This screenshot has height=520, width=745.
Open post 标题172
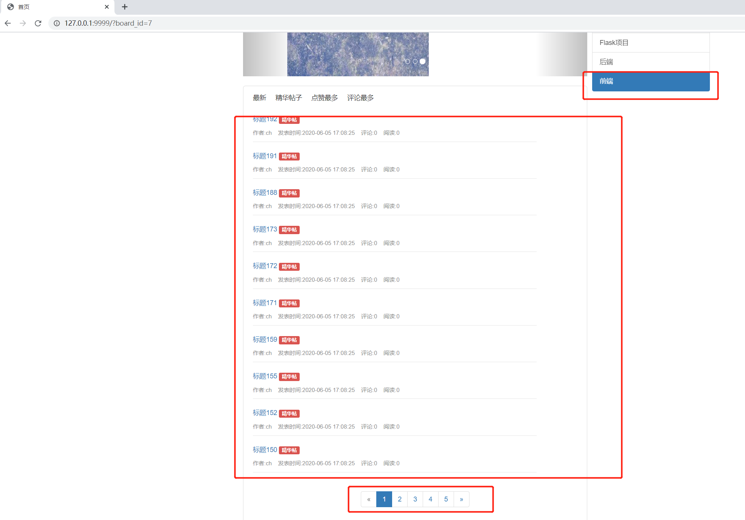265,266
